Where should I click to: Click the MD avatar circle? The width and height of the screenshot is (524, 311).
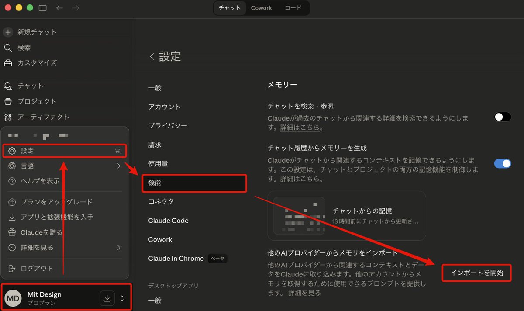(x=13, y=298)
